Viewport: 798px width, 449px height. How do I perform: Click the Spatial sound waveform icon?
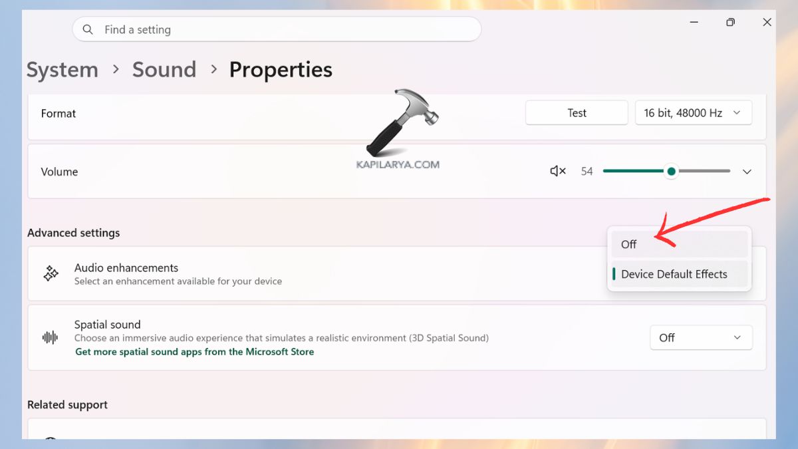point(51,337)
